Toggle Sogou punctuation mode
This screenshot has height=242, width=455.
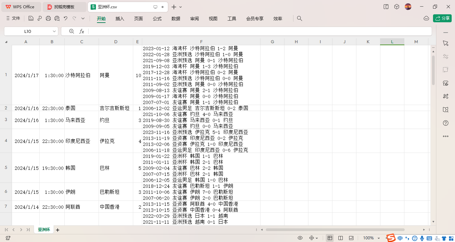407,238
